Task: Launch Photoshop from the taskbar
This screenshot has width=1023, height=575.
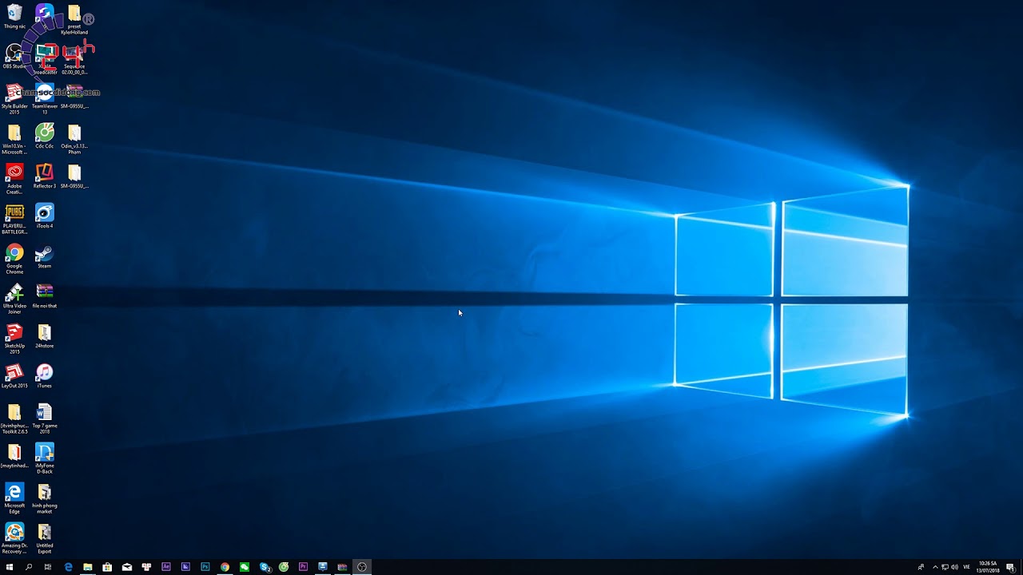Action: pos(205,567)
